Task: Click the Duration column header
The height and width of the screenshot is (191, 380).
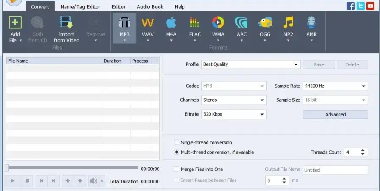Action: point(116,61)
